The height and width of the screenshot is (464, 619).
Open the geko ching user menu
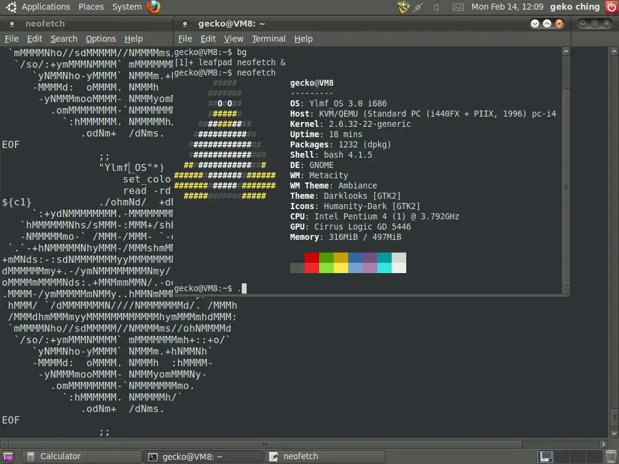pyautogui.click(x=575, y=7)
